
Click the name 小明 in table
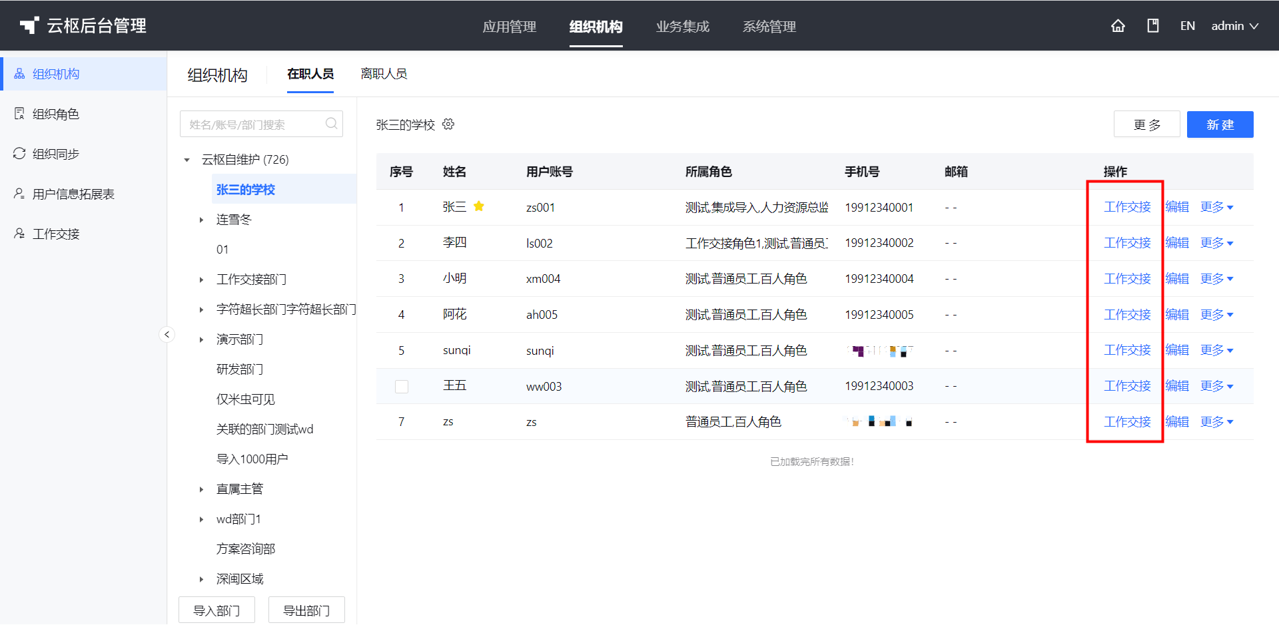click(x=455, y=279)
